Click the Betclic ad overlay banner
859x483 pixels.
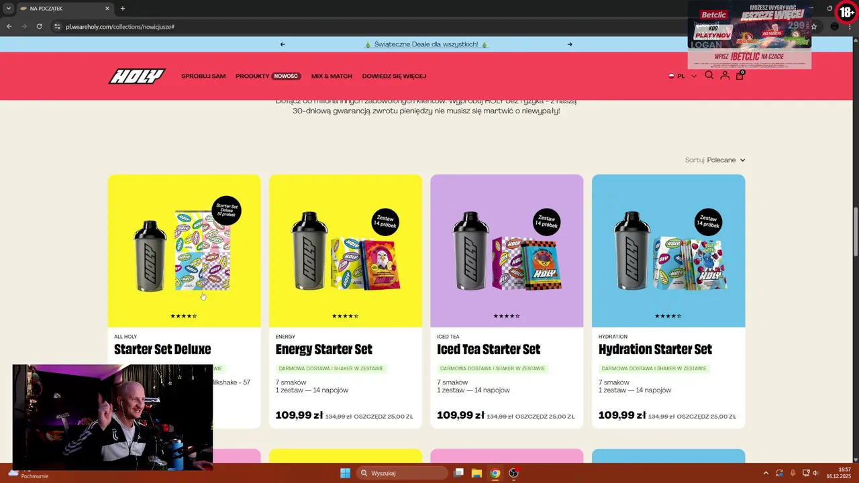[x=750, y=35]
